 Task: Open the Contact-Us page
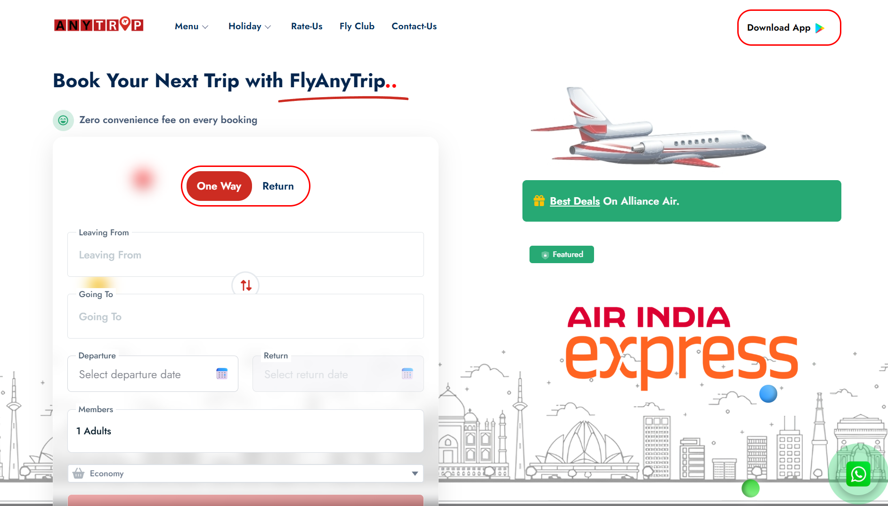414,26
